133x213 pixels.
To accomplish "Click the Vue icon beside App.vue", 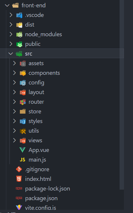I will (22, 150).
